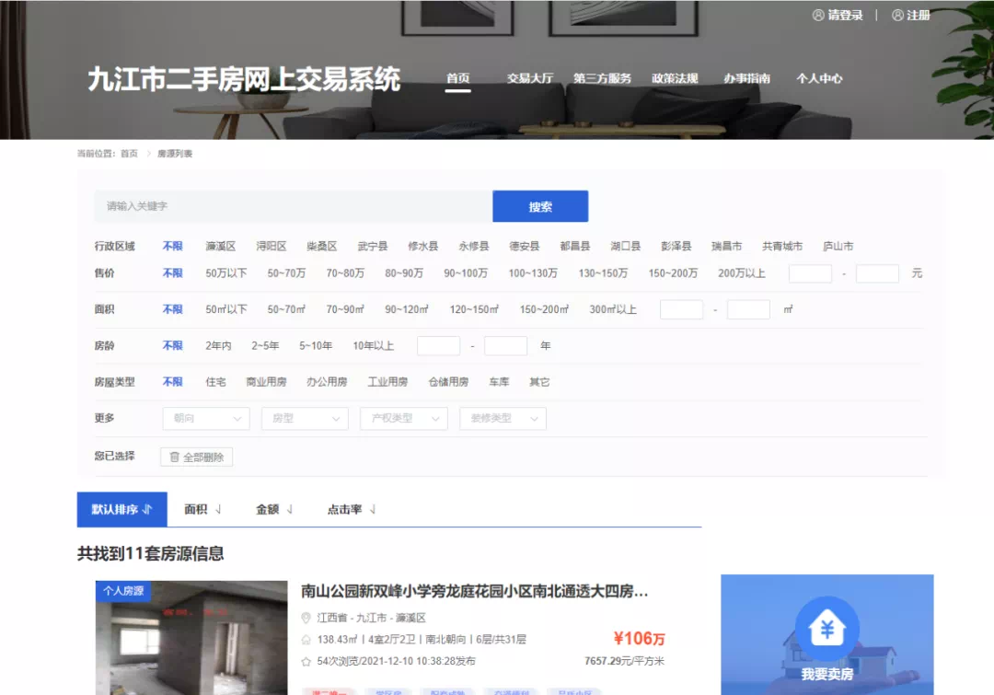Open the 第三方服务 navigation item
The width and height of the screenshot is (994, 695).
coord(602,78)
